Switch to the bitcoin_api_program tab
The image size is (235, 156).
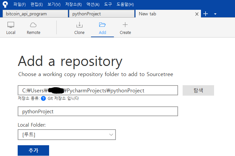35,14
